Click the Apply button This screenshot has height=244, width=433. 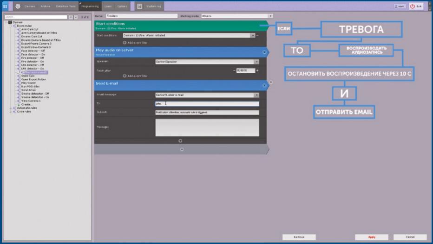pyautogui.click(x=371, y=237)
